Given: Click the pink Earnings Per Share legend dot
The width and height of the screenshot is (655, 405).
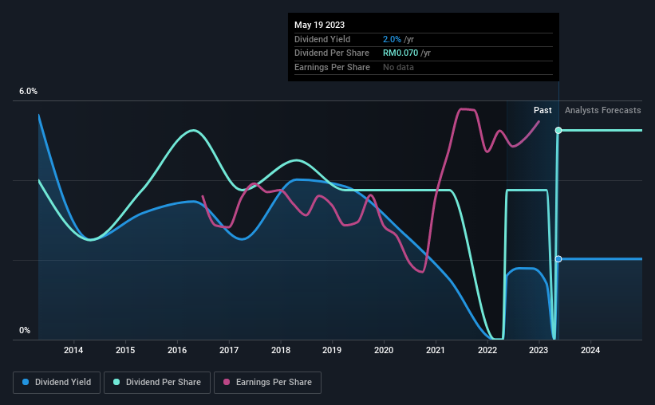Looking at the screenshot, I should tap(227, 382).
